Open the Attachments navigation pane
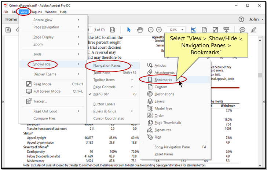 click(175, 73)
